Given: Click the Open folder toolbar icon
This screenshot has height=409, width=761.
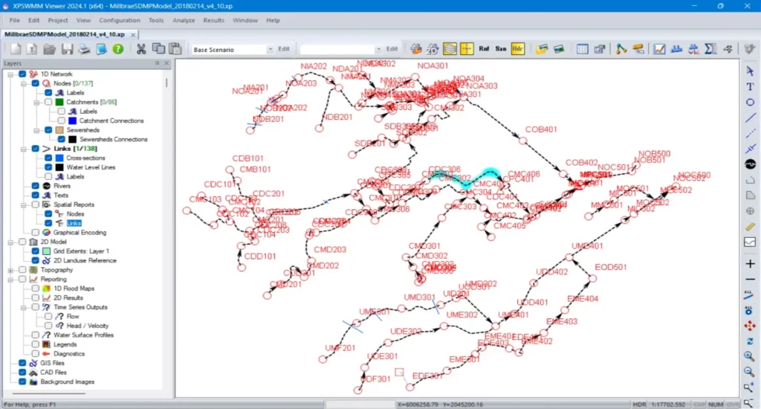Looking at the screenshot, I should (50, 49).
